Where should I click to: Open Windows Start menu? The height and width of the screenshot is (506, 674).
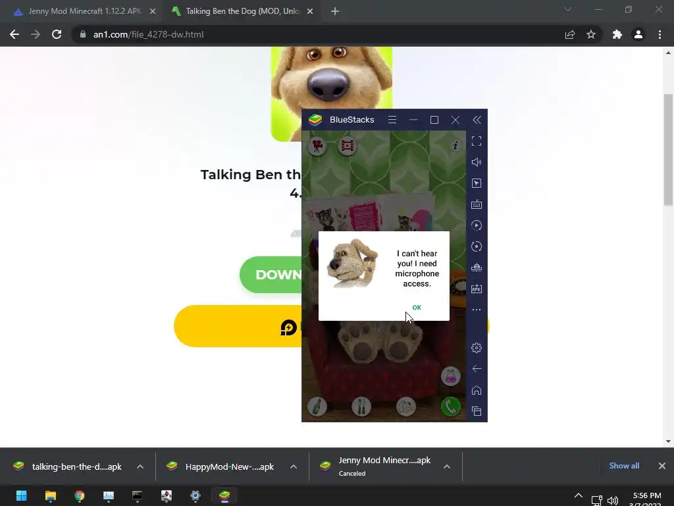coord(22,495)
